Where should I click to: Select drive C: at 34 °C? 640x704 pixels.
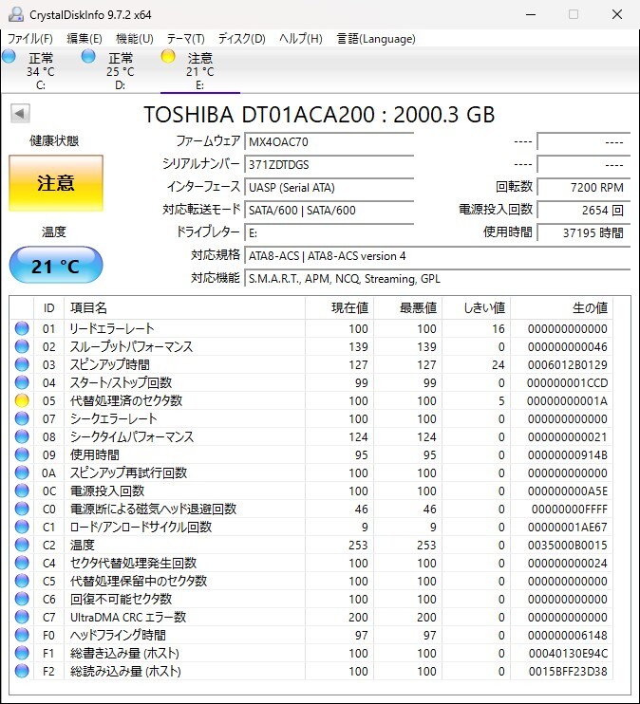pyautogui.click(x=41, y=71)
